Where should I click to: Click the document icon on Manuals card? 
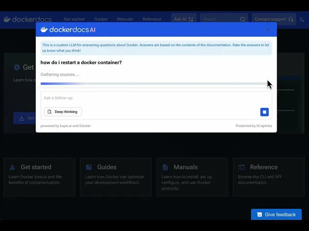(165, 167)
